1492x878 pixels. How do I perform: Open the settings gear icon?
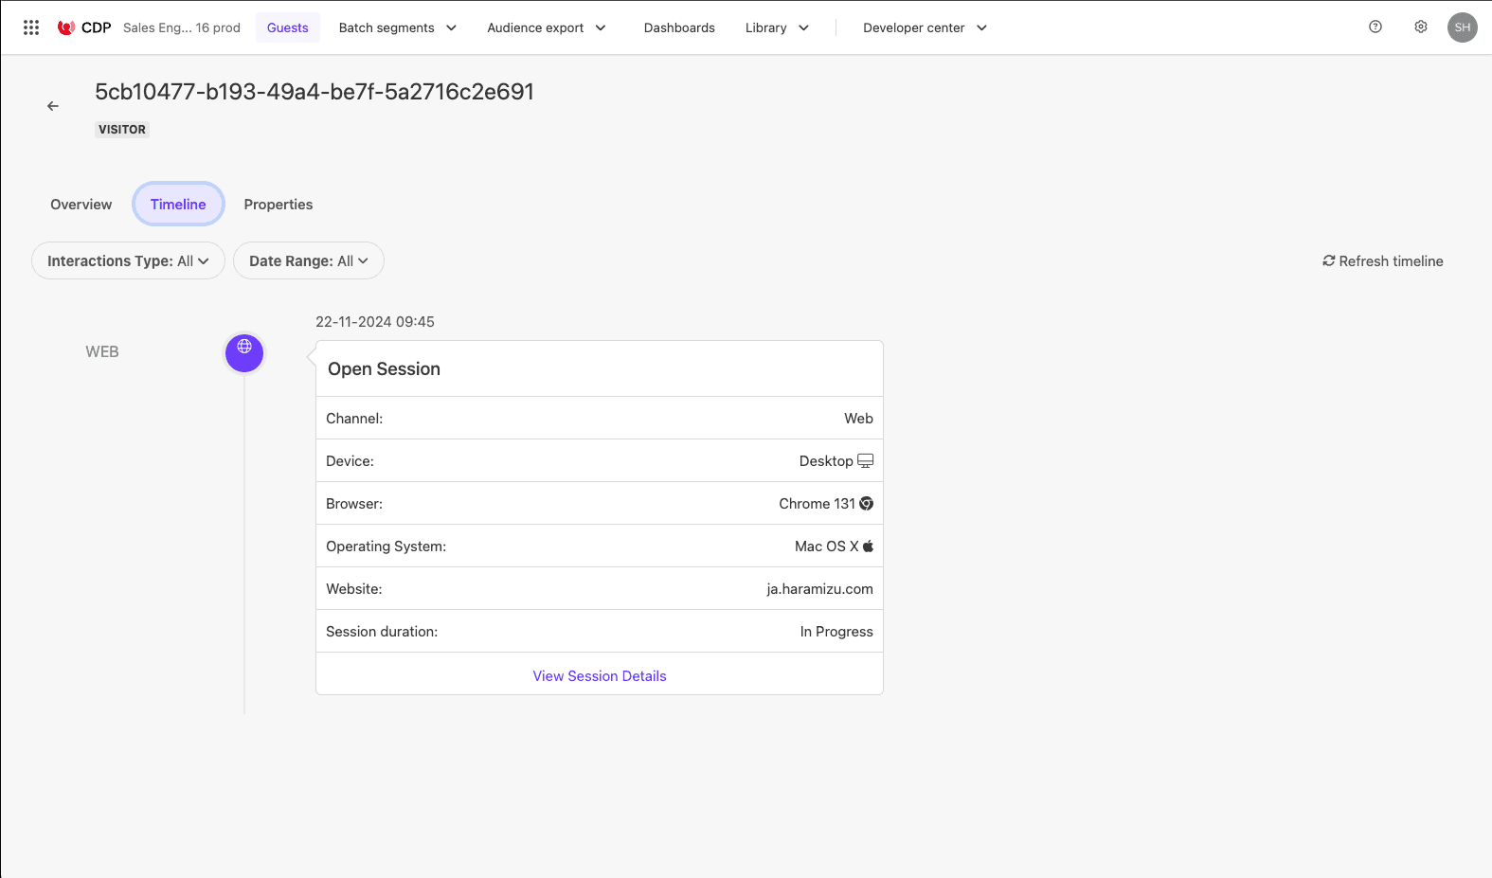tap(1421, 27)
